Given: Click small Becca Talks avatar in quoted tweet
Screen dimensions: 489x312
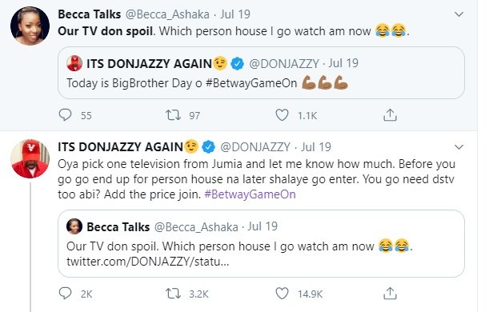Looking at the screenshot, I should click(x=74, y=226).
